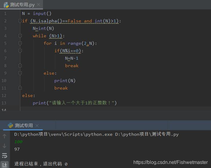Click on 'else:' in line 9
This screenshot has width=211, height=168.
[50, 73]
